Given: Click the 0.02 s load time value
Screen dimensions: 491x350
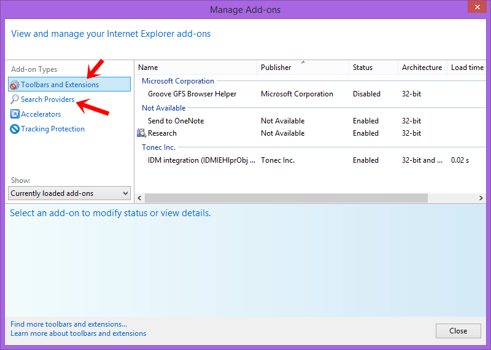Looking at the screenshot, I should click(460, 160).
